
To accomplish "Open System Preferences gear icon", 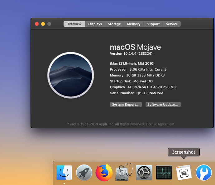I will point(144,173).
